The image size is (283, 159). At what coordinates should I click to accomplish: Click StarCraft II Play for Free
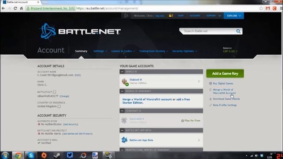pyautogui.click(x=191, y=121)
